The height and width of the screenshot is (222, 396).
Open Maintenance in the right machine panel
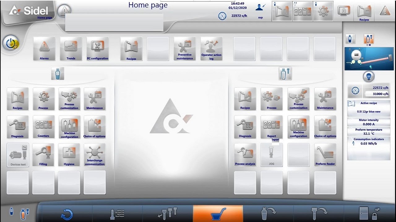(325, 99)
